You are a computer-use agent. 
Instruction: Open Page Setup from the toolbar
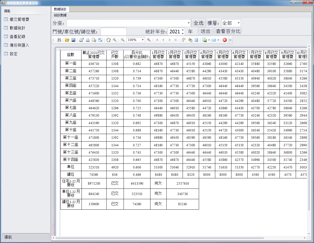[x=94, y=40]
